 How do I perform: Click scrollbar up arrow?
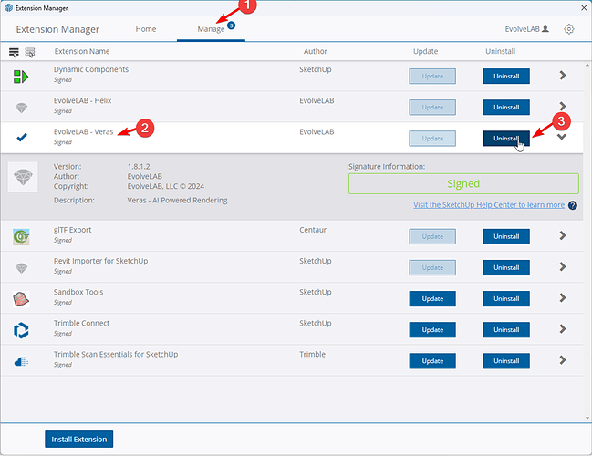587,65
